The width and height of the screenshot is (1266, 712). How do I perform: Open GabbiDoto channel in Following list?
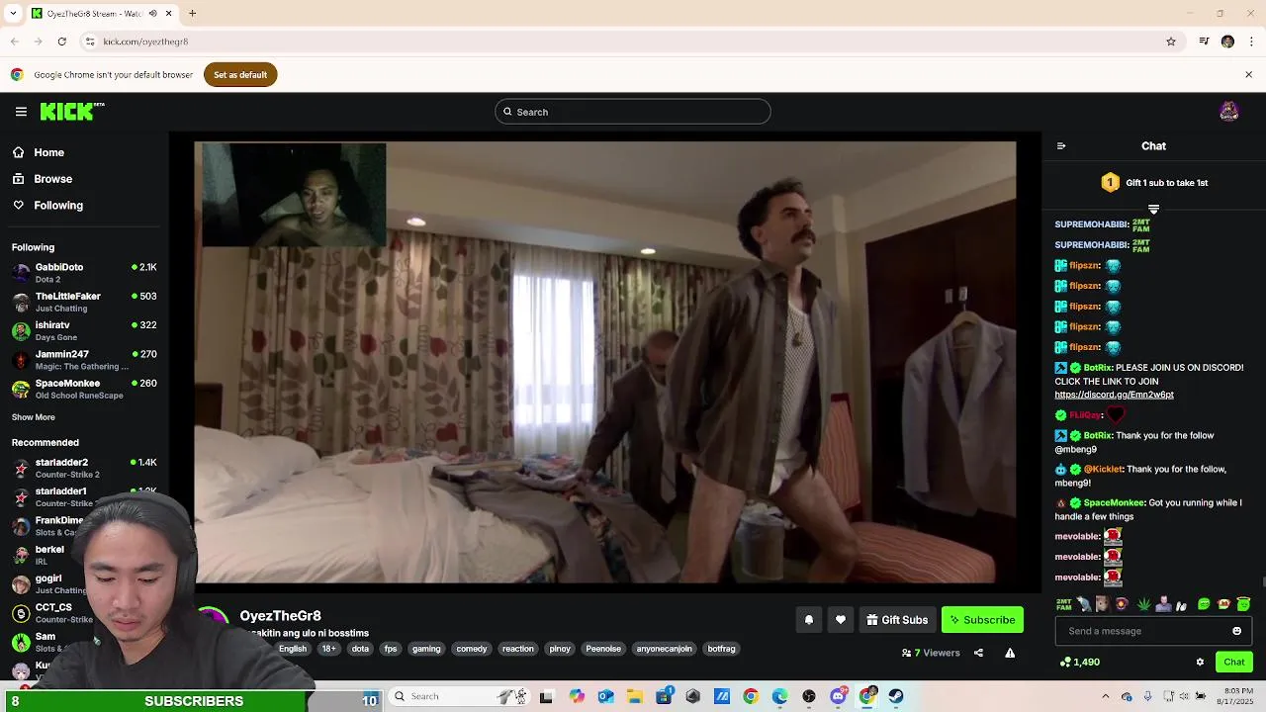(84, 273)
